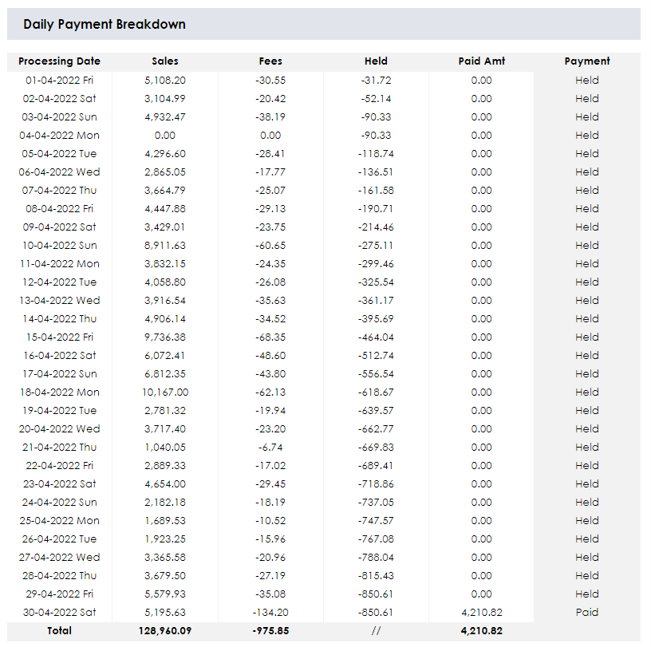Select the 30-04-2022 Sat date cell
The image size is (651, 647).
pyautogui.click(x=60, y=612)
